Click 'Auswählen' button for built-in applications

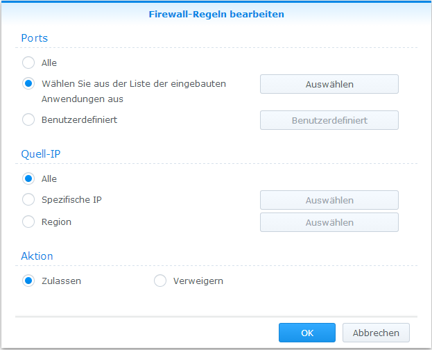[x=329, y=84]
